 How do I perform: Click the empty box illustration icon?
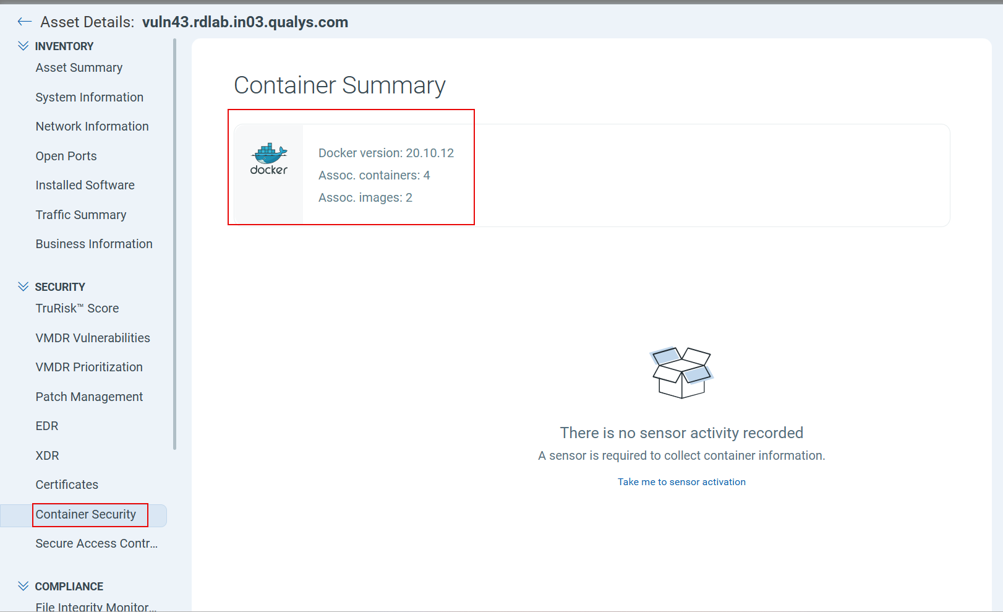coord(681,373)
